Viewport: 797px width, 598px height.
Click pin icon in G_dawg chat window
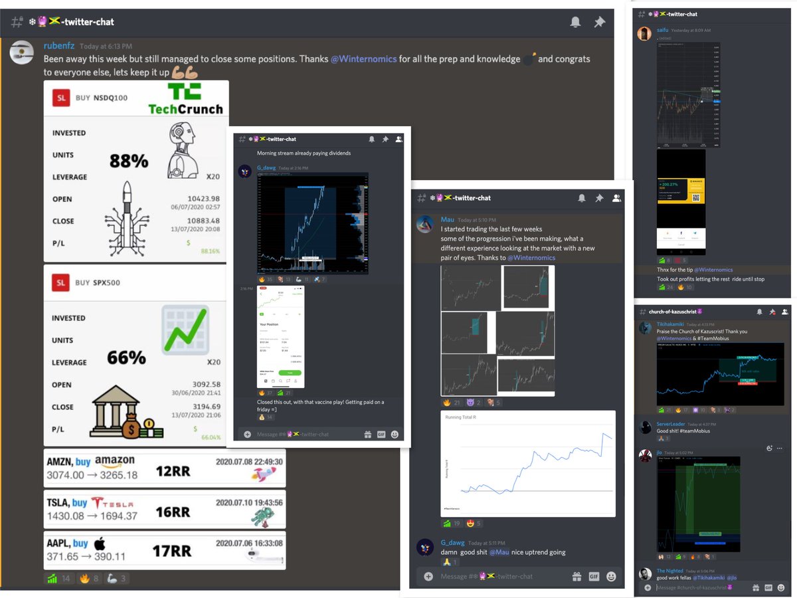coord(385,139)
